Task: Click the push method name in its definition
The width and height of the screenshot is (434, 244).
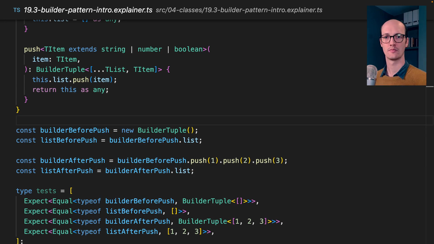Action: (x=32, y=49)
